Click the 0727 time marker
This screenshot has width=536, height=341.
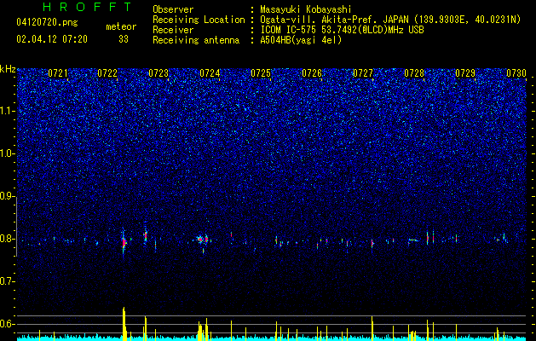click(363, 73)
